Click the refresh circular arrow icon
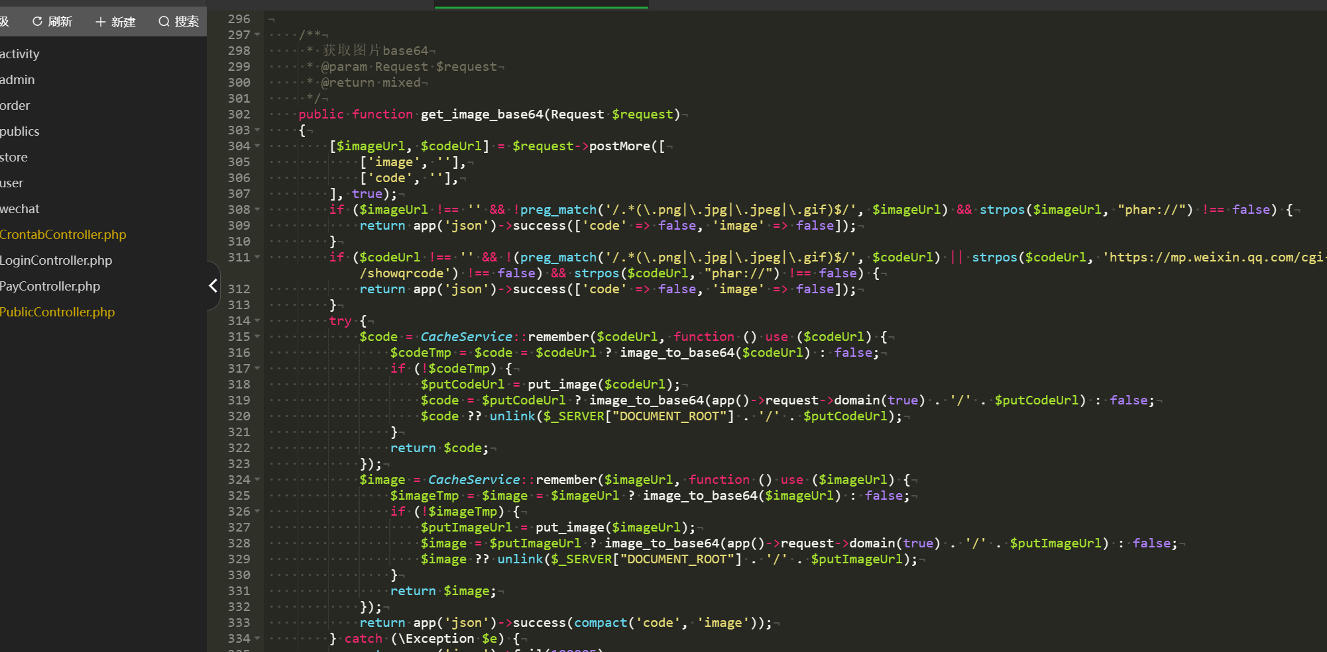Image resolution: width=1327 pixels, height=652 pixels. (x=37, y=22)
